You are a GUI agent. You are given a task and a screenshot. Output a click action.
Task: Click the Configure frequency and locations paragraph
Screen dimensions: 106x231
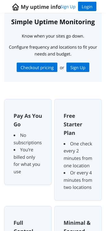pos(53,51)
